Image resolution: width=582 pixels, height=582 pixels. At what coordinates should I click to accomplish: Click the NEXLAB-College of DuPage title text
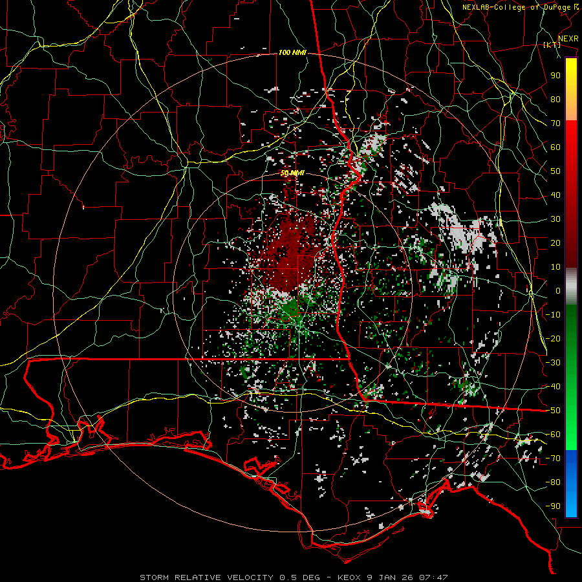[x=517, y=7]
